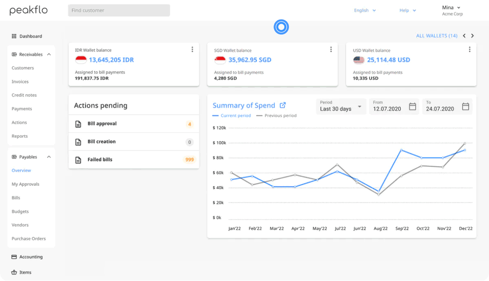The height and width of the screenshot is (281, 489).
Task: Click the Find customer search field
Action: [x=119, y=10]
